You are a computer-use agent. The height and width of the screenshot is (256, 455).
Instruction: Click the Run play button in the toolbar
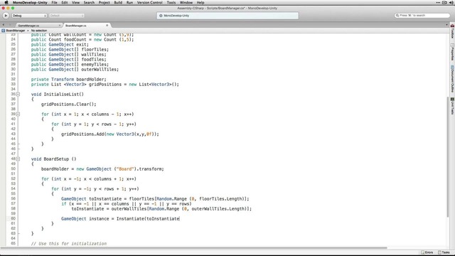(x=6, y=16)
